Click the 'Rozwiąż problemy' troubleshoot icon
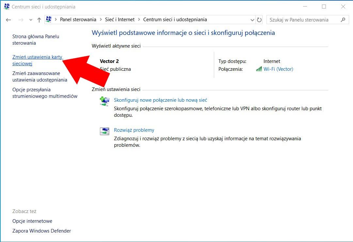353x242 pixels. click(104, 131)
